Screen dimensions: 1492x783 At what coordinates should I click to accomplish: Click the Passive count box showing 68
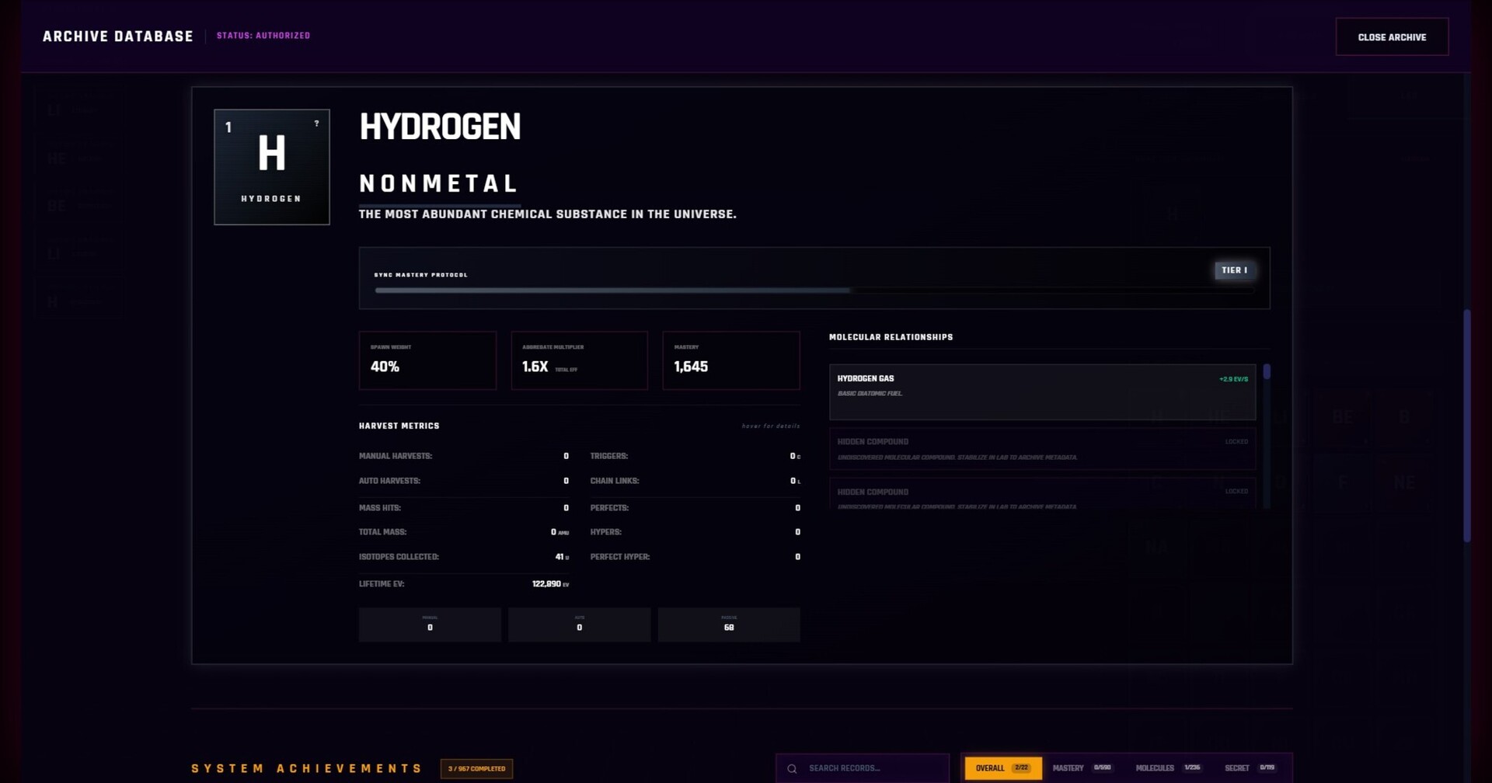point(729,625)
